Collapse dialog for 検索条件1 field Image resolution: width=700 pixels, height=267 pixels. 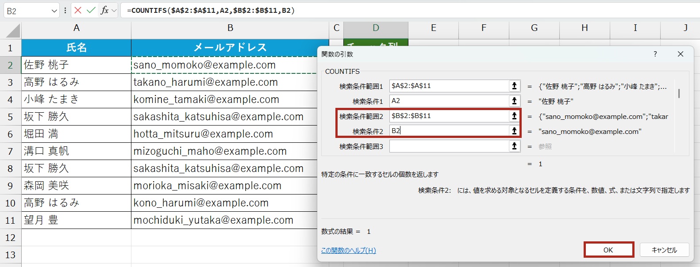tap(514, 101)
